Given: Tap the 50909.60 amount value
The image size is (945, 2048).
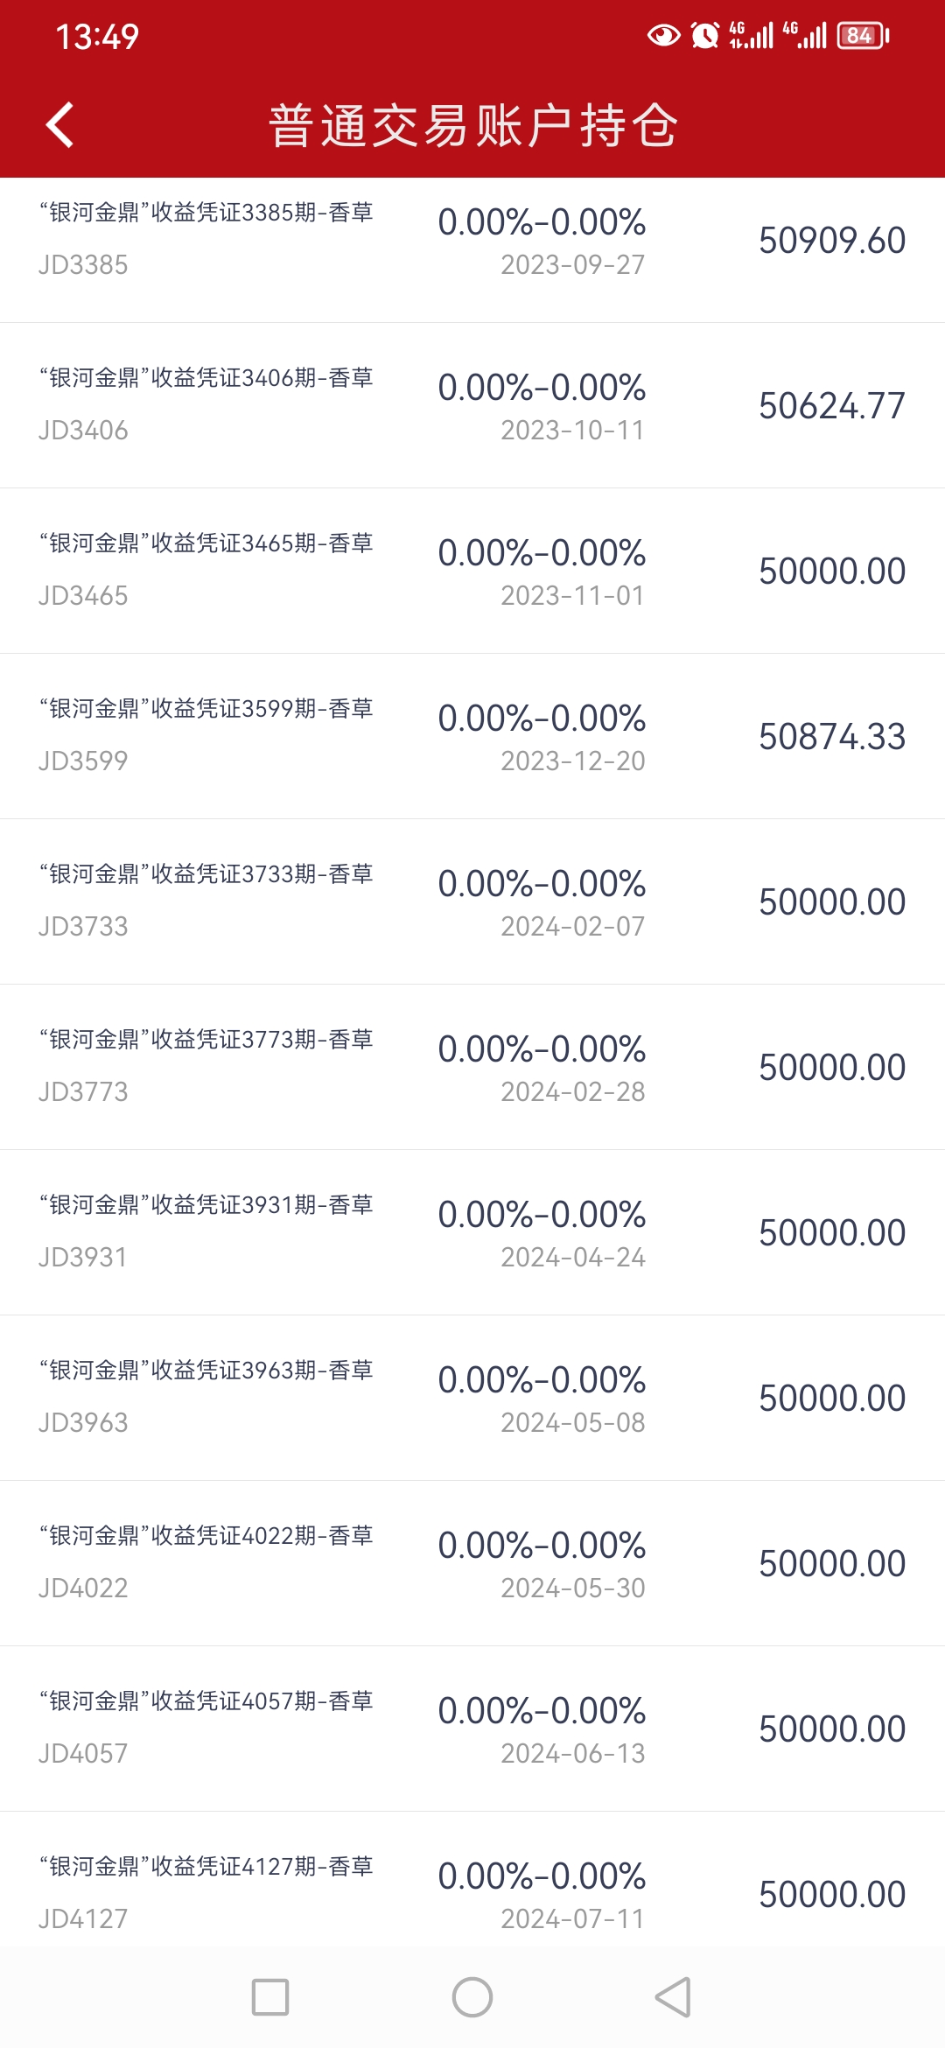Looking at the screenshot, I should (x=831, y=241).
